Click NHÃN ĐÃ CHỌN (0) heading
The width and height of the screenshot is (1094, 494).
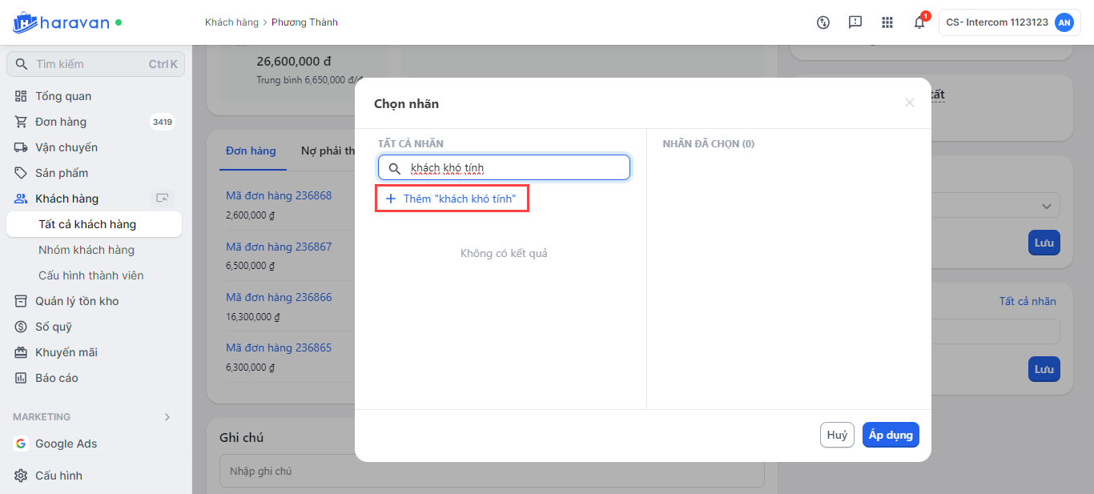click(x=709, y=144)
